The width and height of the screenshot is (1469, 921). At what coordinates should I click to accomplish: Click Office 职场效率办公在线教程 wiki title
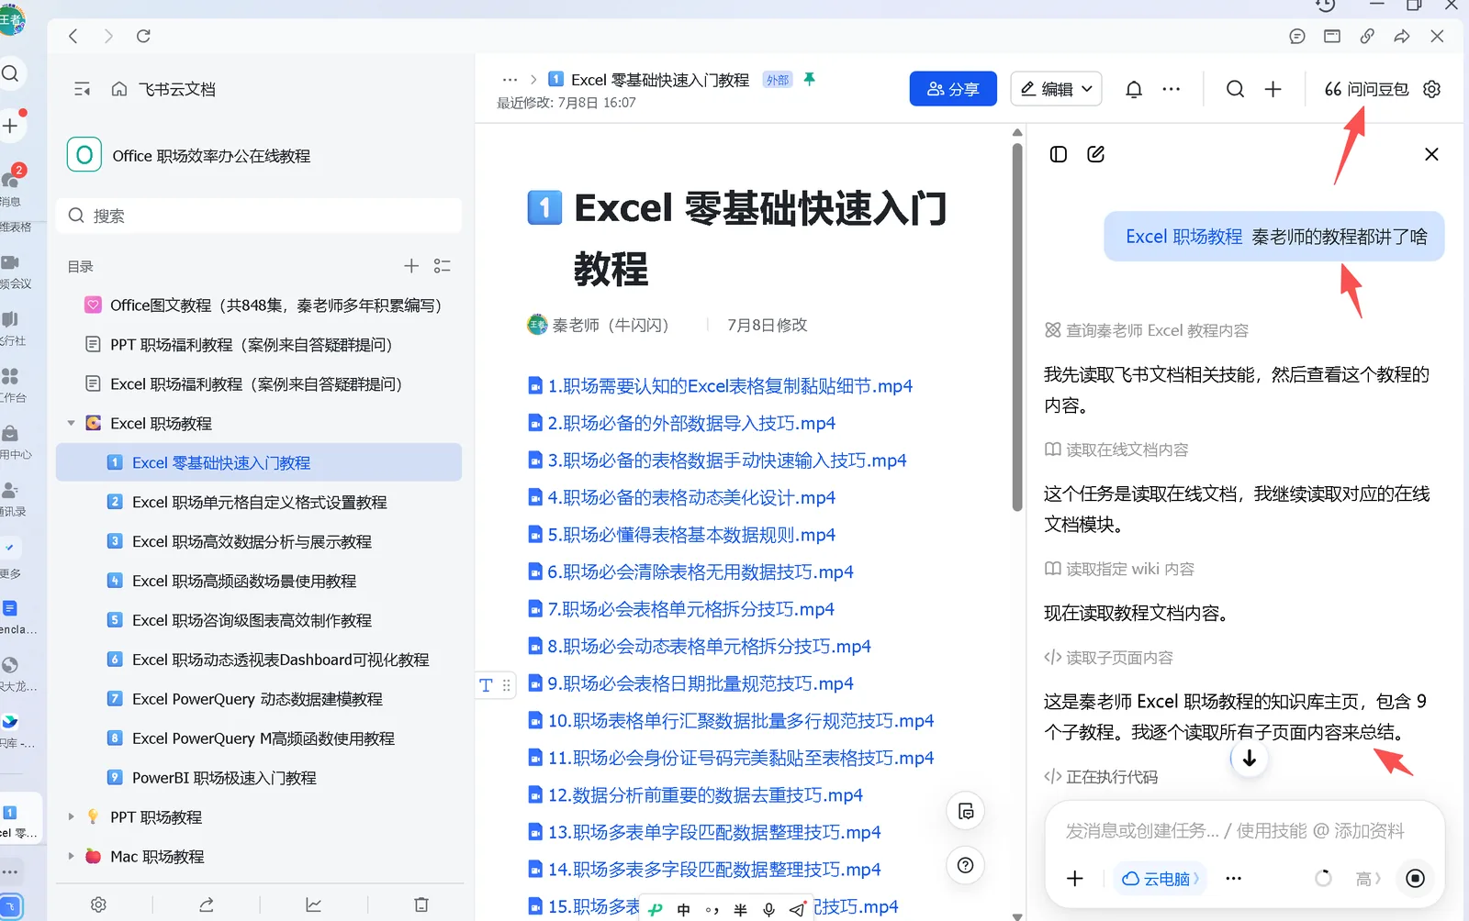[x=211, y=156]
